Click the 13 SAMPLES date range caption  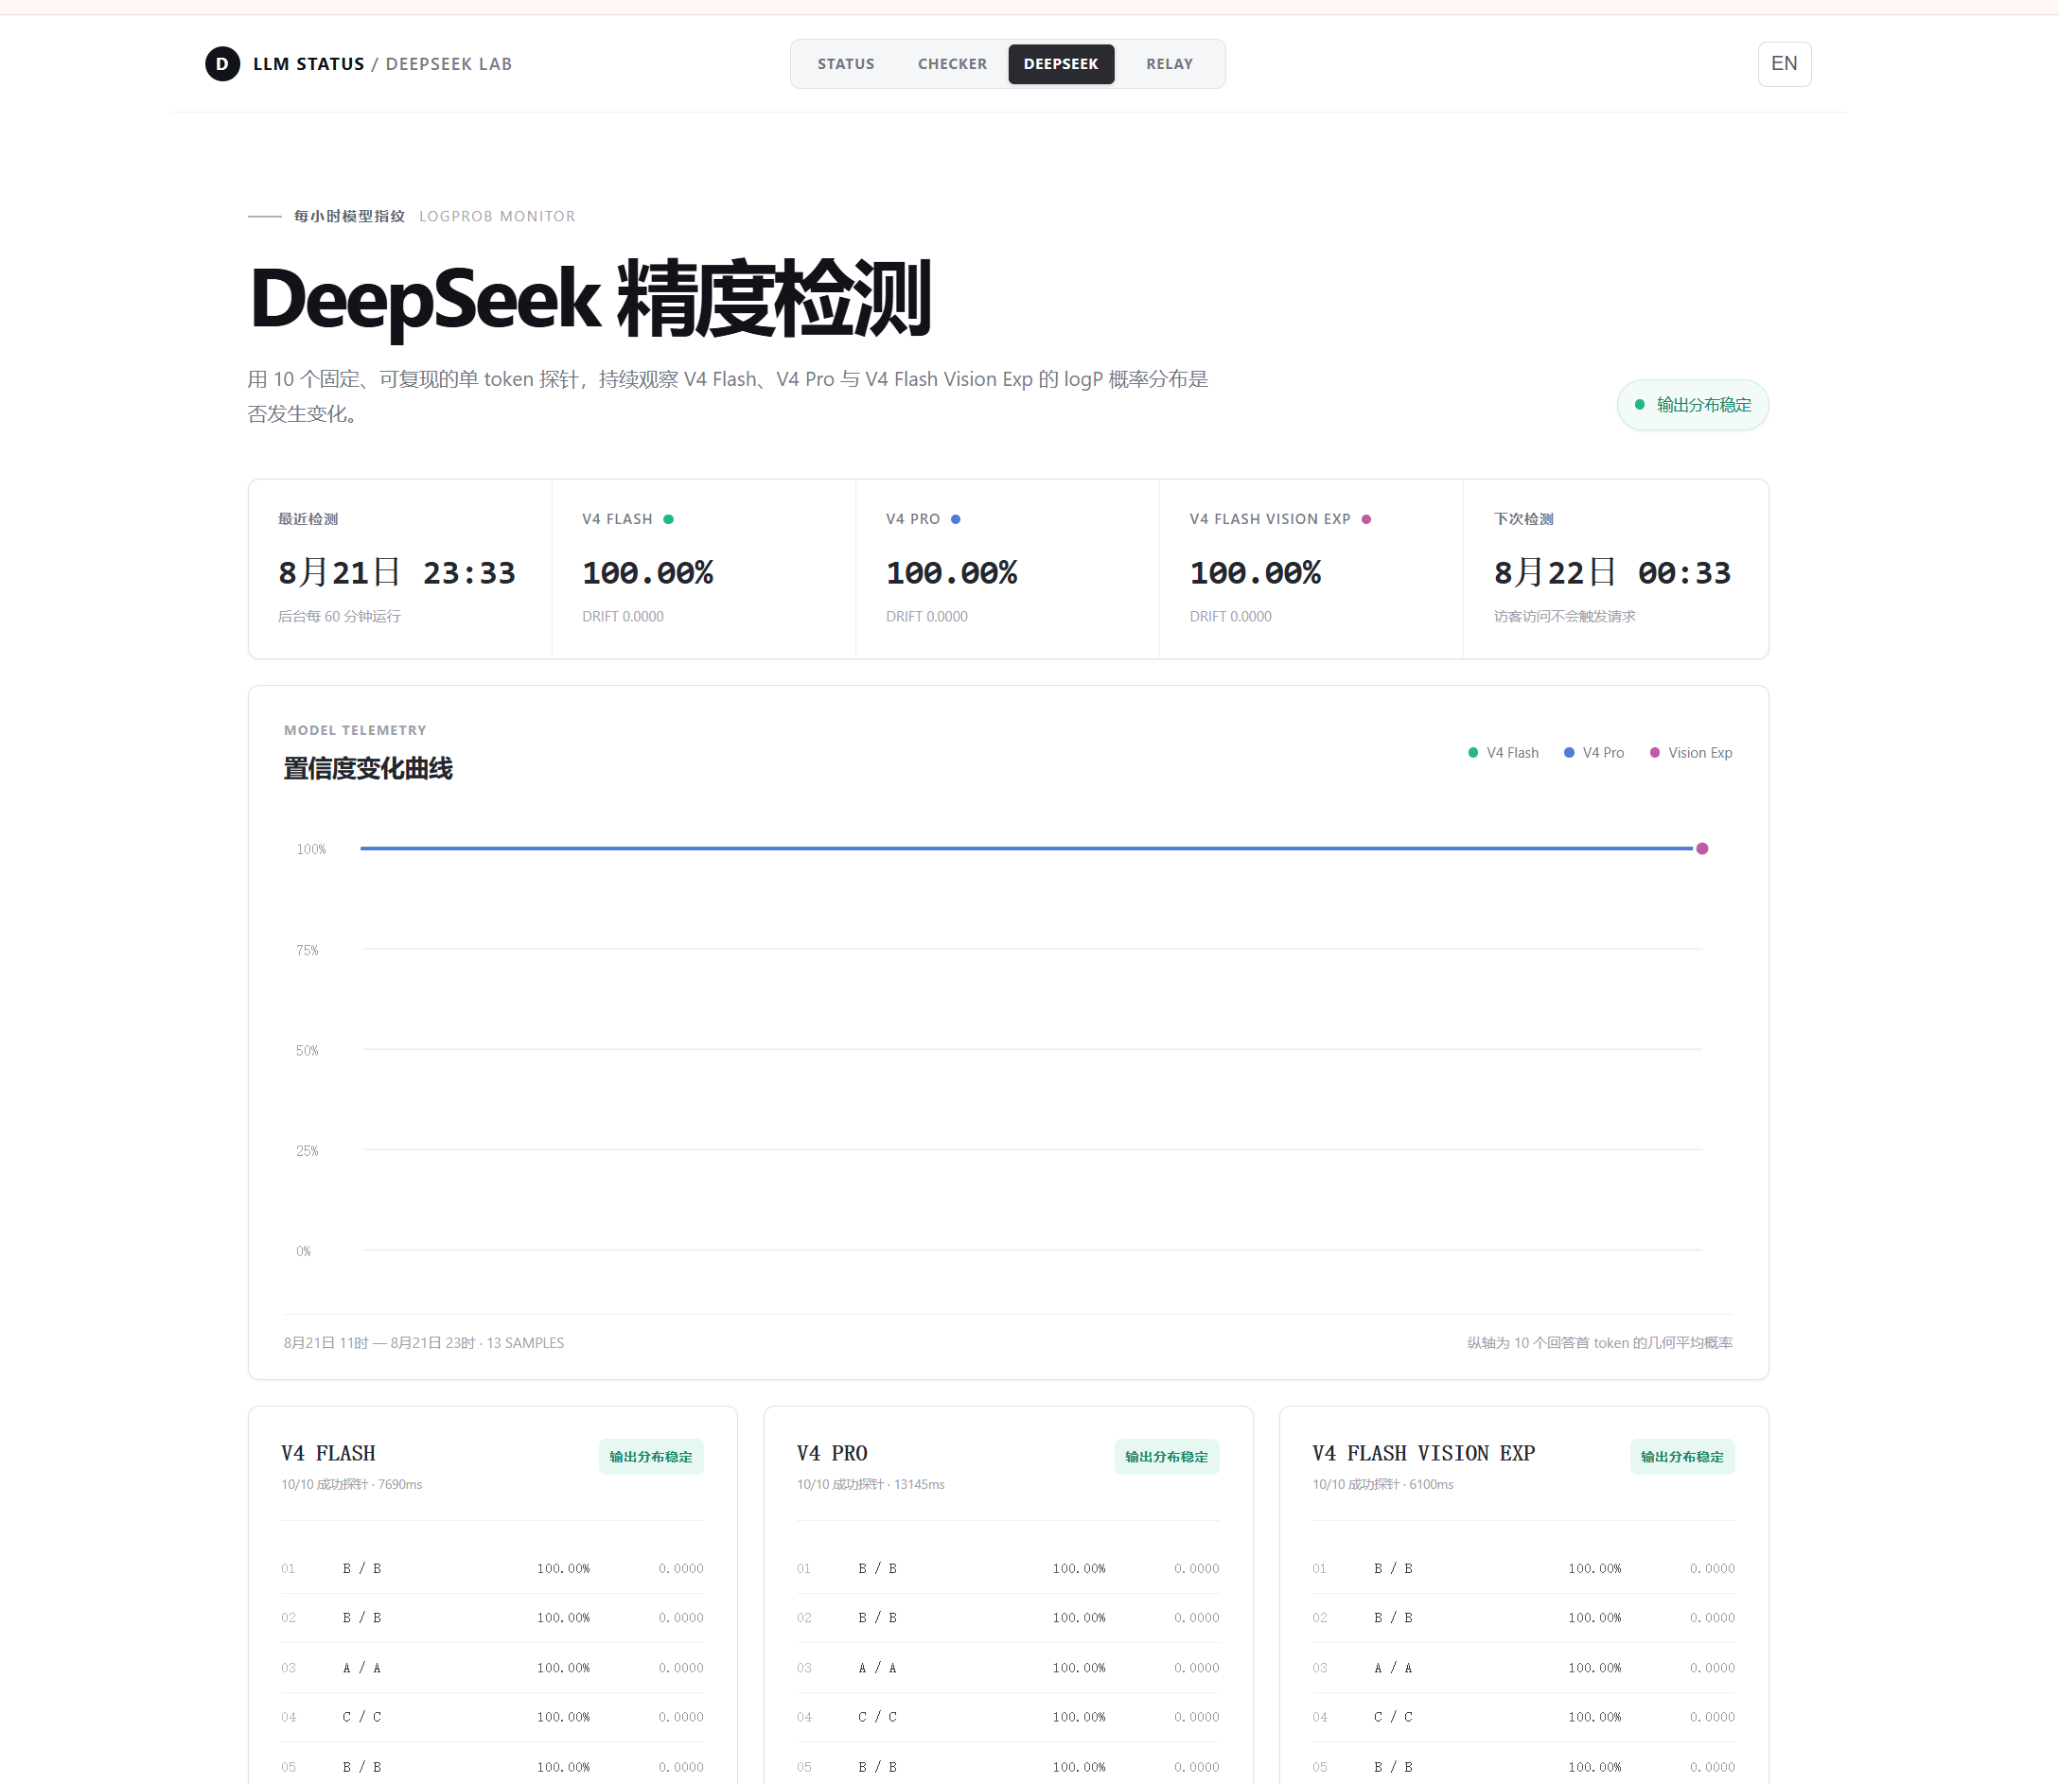click(424, 1343)
